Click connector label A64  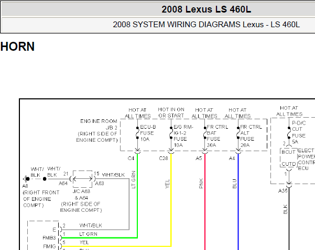coord(63,184)
